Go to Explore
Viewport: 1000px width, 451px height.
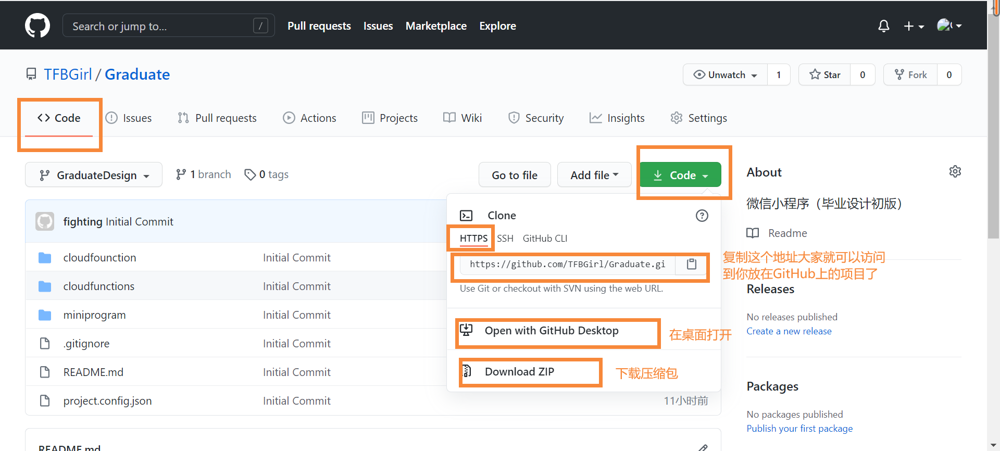[x=497, y=26]
